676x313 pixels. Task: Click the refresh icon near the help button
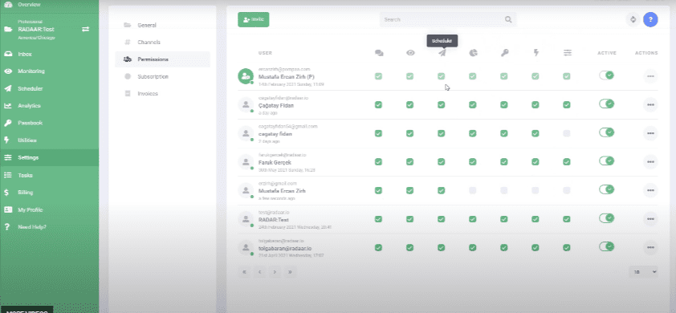point(633,19)
